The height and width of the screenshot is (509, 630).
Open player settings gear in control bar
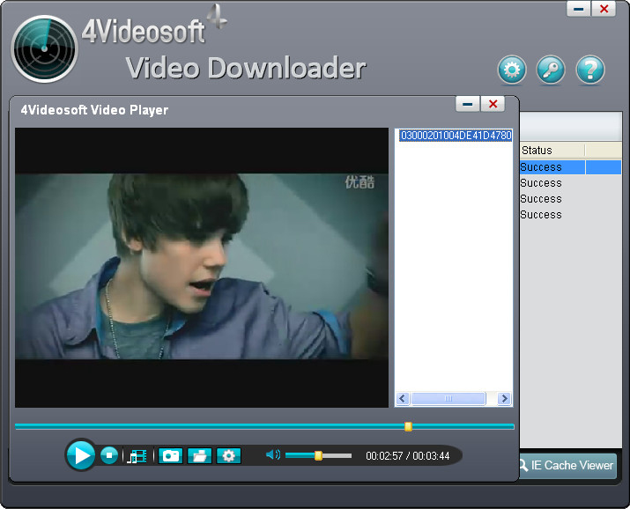click(229, 455)
